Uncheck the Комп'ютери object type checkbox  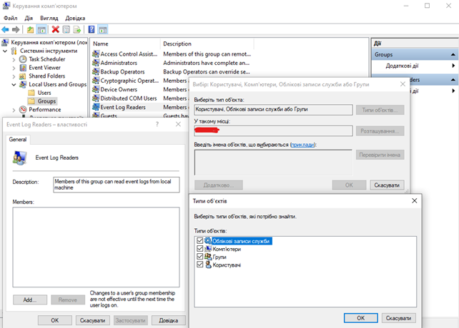coord(199,249)
